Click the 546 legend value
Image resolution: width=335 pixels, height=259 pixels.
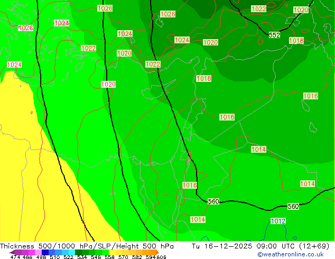(x=96, y=257)
